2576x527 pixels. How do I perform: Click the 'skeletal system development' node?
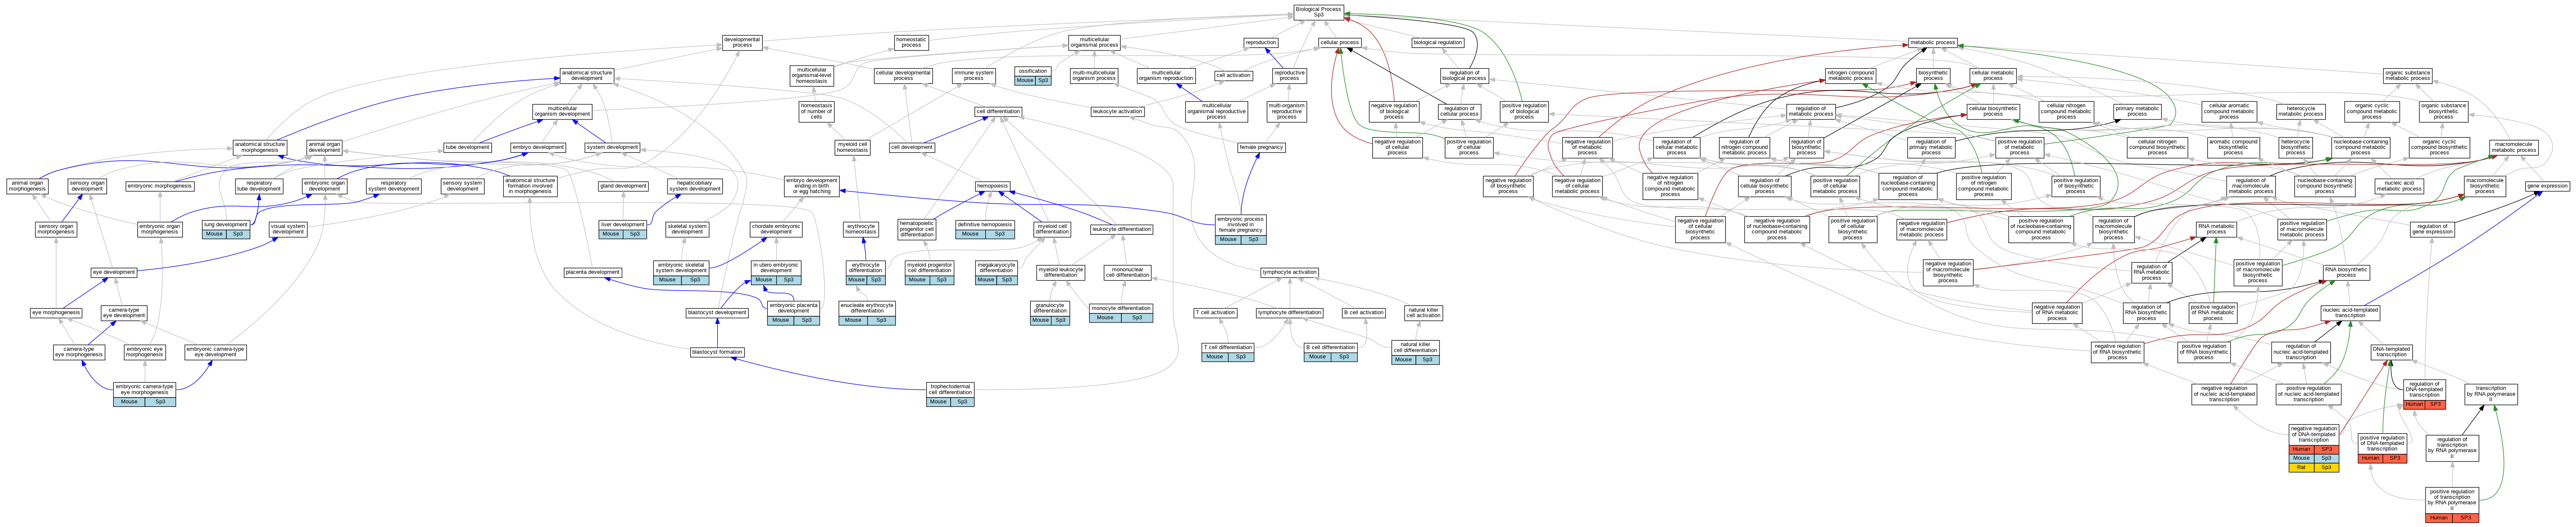click(x=687, y=230)
